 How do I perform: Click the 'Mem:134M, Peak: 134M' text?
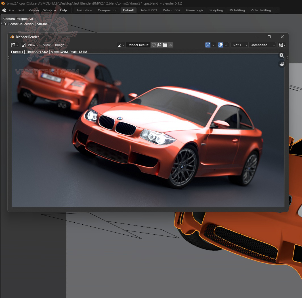(69, 52)
